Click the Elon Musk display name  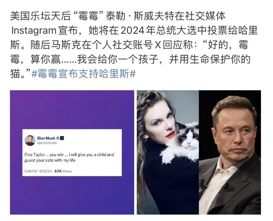(x=46, y=138)
